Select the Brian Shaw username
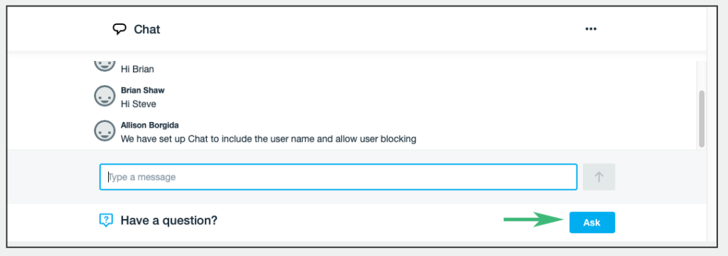This screenshot has width=728, height=256. (142, 90)
